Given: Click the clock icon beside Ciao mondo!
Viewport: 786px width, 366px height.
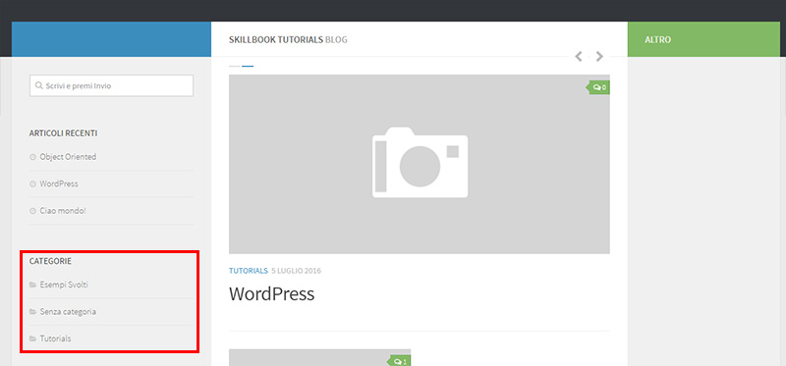Looking at the screenshot, I should pos(33,211).
